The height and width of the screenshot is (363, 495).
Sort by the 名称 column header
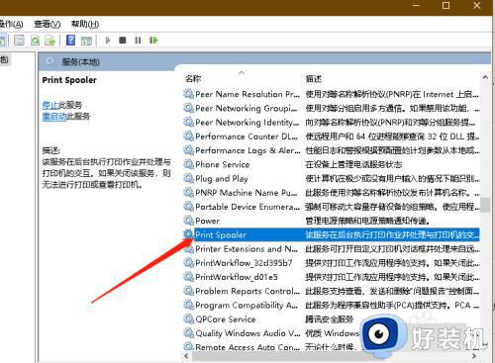point(193,78)
